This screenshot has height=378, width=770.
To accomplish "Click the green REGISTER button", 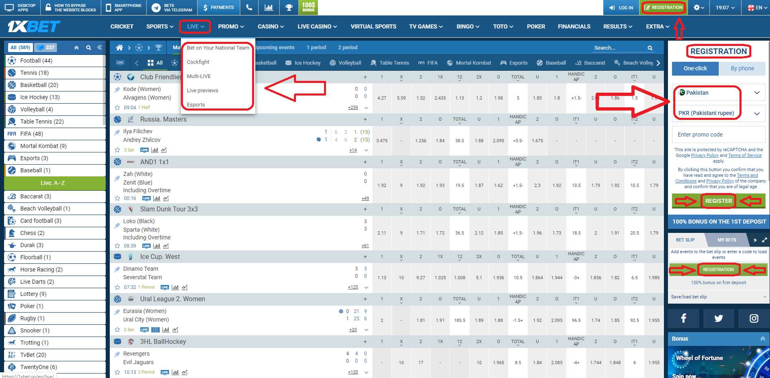I will coord(718,201).
